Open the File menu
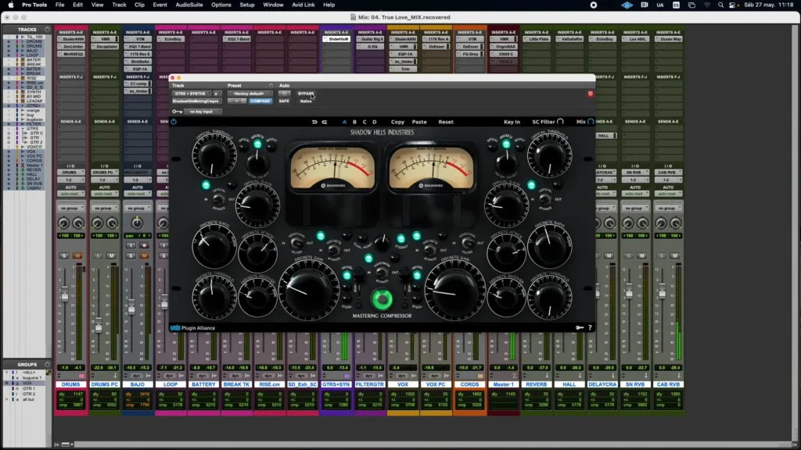Screen dimensions: 801x450 click(x=59, y=5)
